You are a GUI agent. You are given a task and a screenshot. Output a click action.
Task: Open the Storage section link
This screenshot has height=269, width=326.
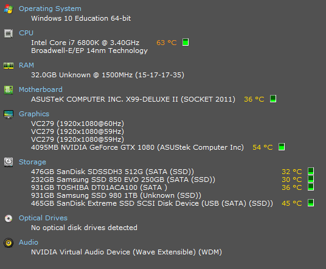pos(32,162)
